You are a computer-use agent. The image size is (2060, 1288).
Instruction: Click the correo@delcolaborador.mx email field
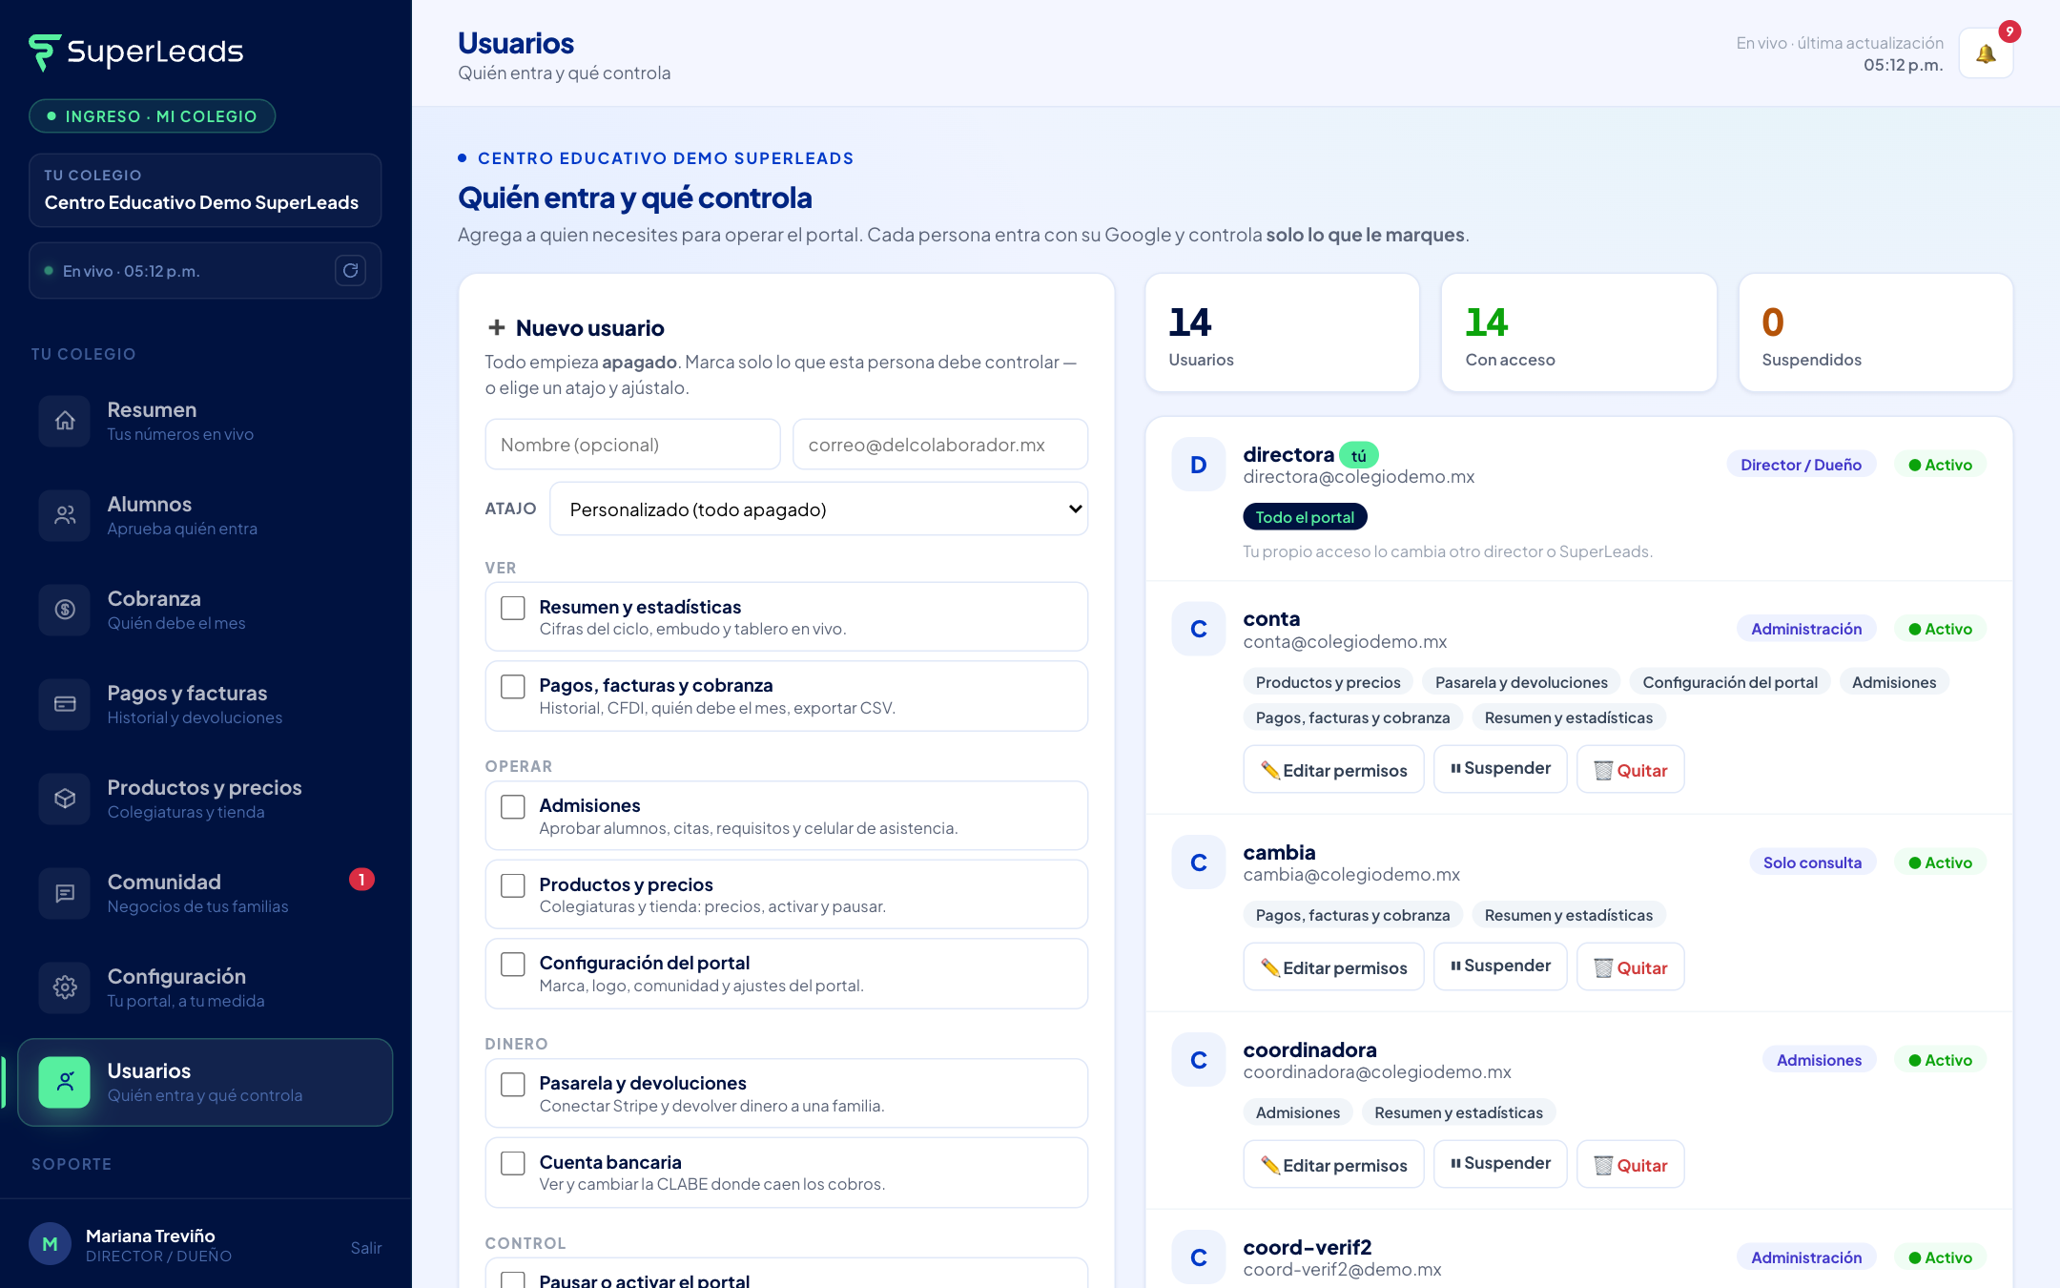[x=940, y=445]
